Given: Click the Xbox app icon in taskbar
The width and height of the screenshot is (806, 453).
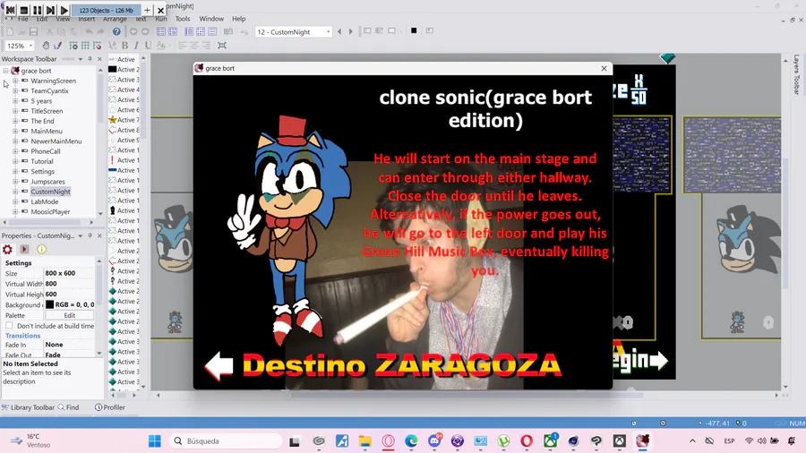Looking at the screenshot, I should pyautogui.click(x=551, y=440).
